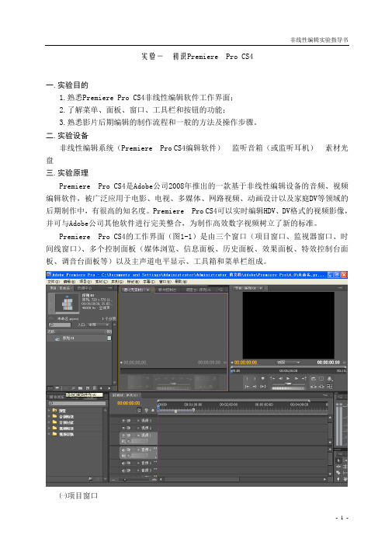Screen dimensions: 385x545
Task: Mute 音频 3 track speaker icon
Action: click(x=123, y=470)
